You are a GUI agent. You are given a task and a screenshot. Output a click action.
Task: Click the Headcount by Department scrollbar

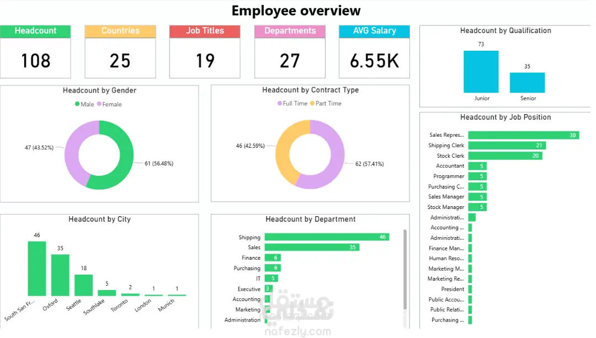(405, 270)
